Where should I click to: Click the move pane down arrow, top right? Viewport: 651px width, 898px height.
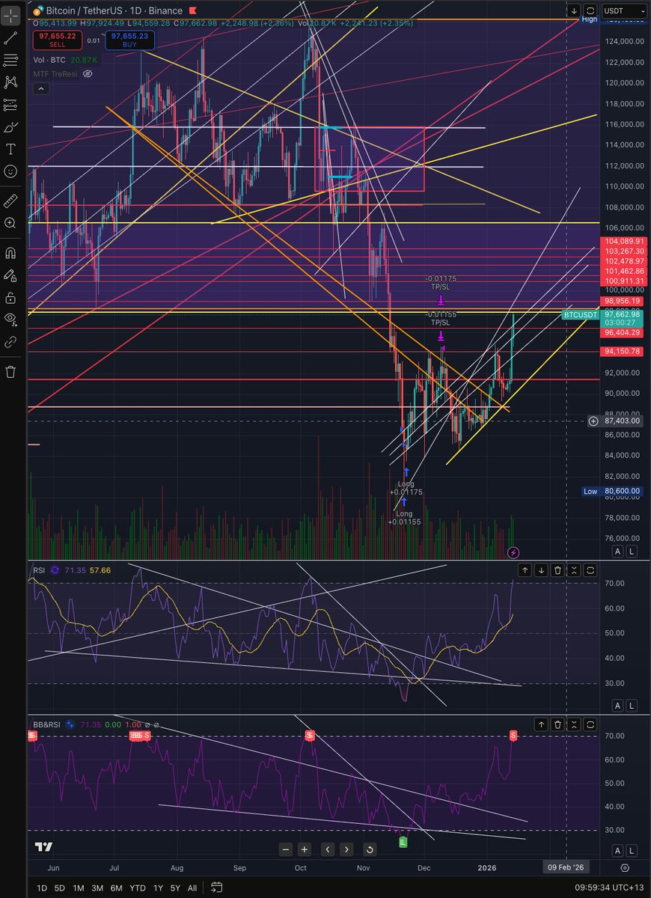pyautogui.click(x=574, y=10)
